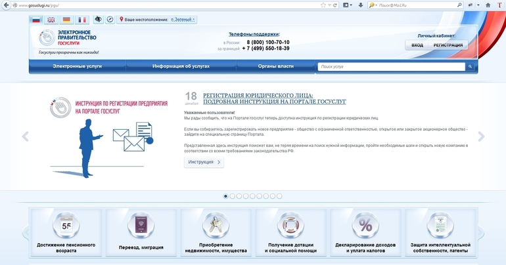Click the "РЕГИСТРАЦИЯ" button

pos(448,45)
